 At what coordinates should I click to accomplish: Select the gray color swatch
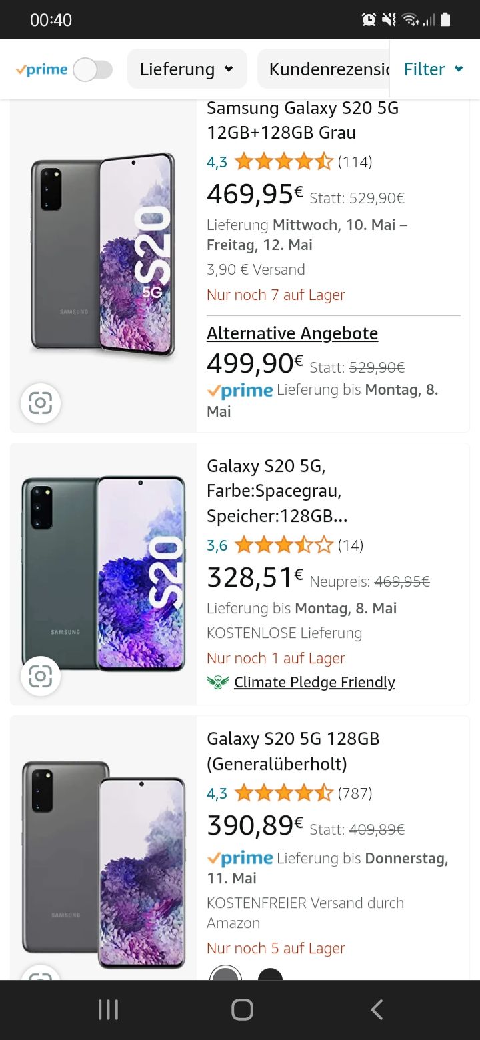point(225,975)
